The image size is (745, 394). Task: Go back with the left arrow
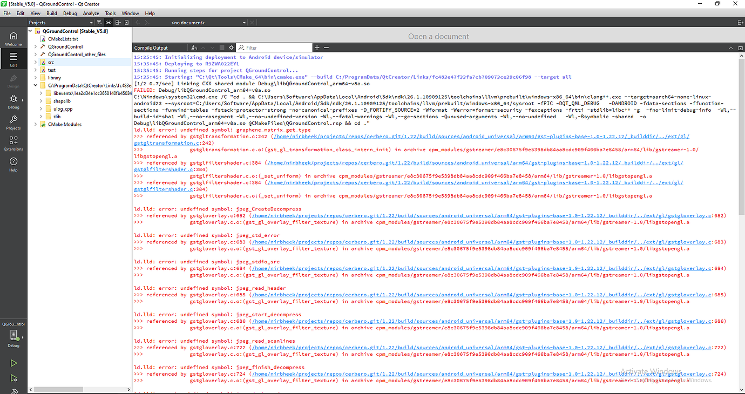(x=138, y=23)
